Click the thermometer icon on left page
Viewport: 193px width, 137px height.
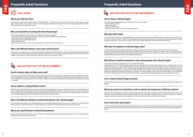(x=13, y=65)
